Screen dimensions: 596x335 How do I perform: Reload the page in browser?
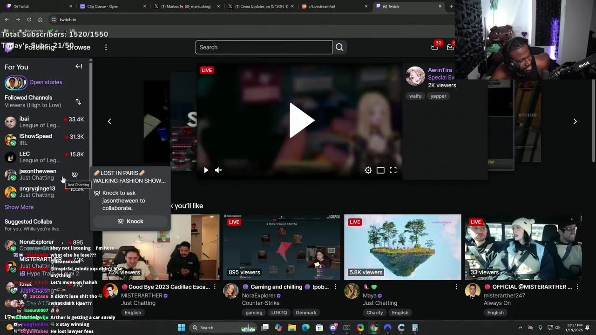29,20
